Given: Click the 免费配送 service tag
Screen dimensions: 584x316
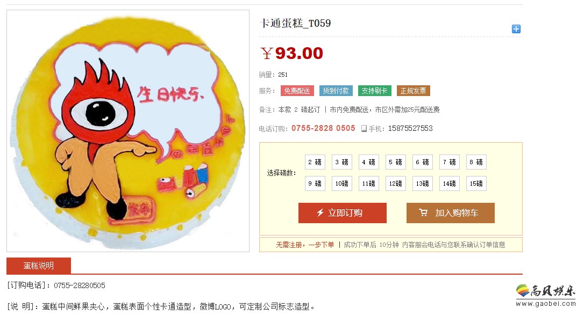Looking at the screenshot, I should click(297, 91).
